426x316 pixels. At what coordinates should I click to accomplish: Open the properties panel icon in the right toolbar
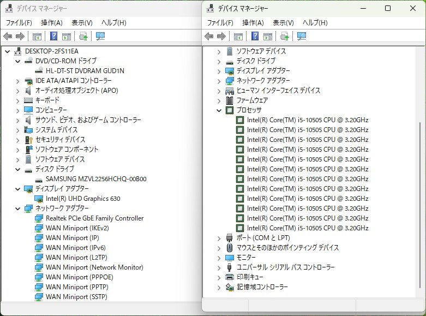point(268,36)
